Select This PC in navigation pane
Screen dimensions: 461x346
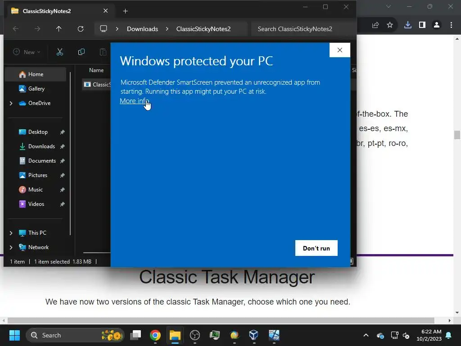click(37, 233)
